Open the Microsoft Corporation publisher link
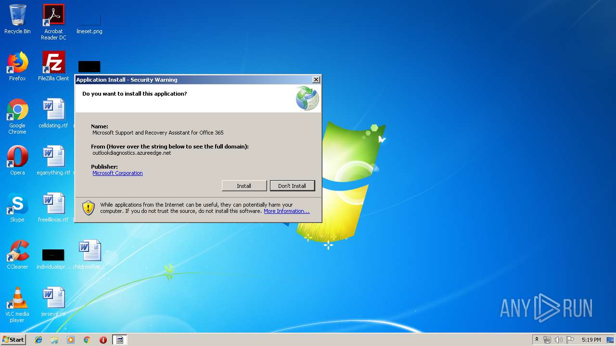Image resolution: width=616 pixels, height=346 pixels. (x=117, y=173)
